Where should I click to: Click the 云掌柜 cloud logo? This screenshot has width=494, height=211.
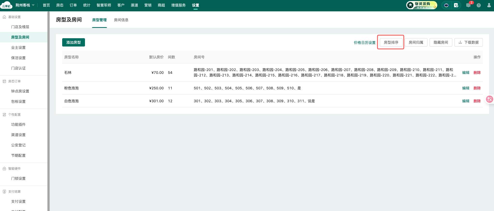pyautogui.click(x=6, y=5)
